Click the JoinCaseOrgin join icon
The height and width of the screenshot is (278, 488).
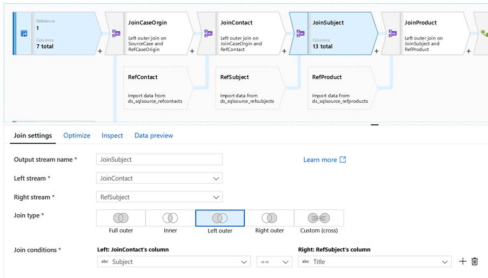coord(116,34)
